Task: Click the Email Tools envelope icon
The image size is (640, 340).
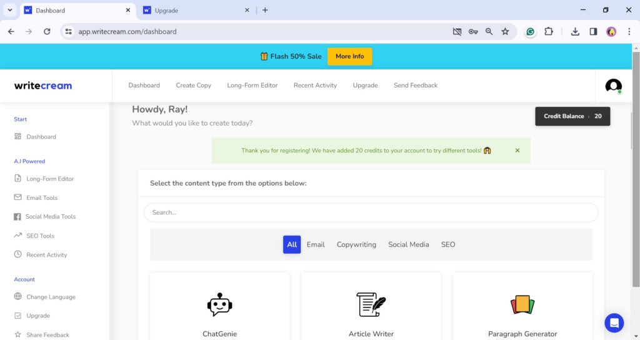Action: click(17, 197)
